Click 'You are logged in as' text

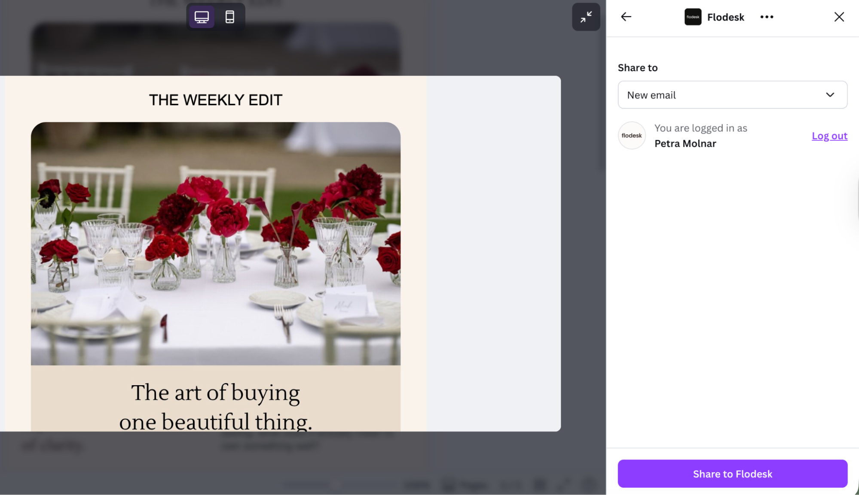pyautogui.click(x=700, y=128)
